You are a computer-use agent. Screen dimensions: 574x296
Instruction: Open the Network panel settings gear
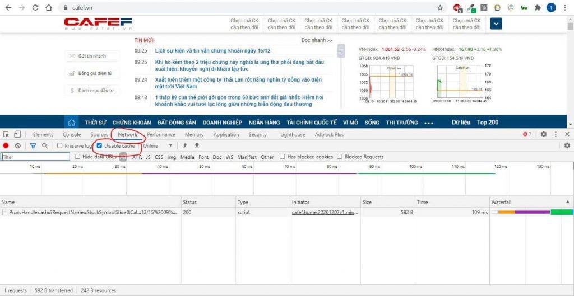(x=567, y=146)
